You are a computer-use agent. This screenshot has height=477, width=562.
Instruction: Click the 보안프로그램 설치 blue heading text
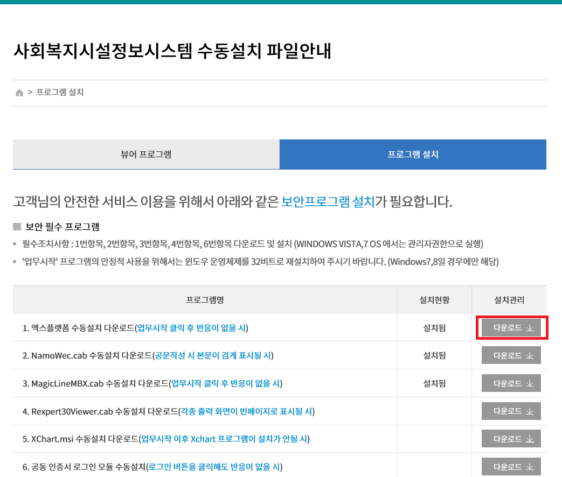pyautogui.click(x=328, y=201)
